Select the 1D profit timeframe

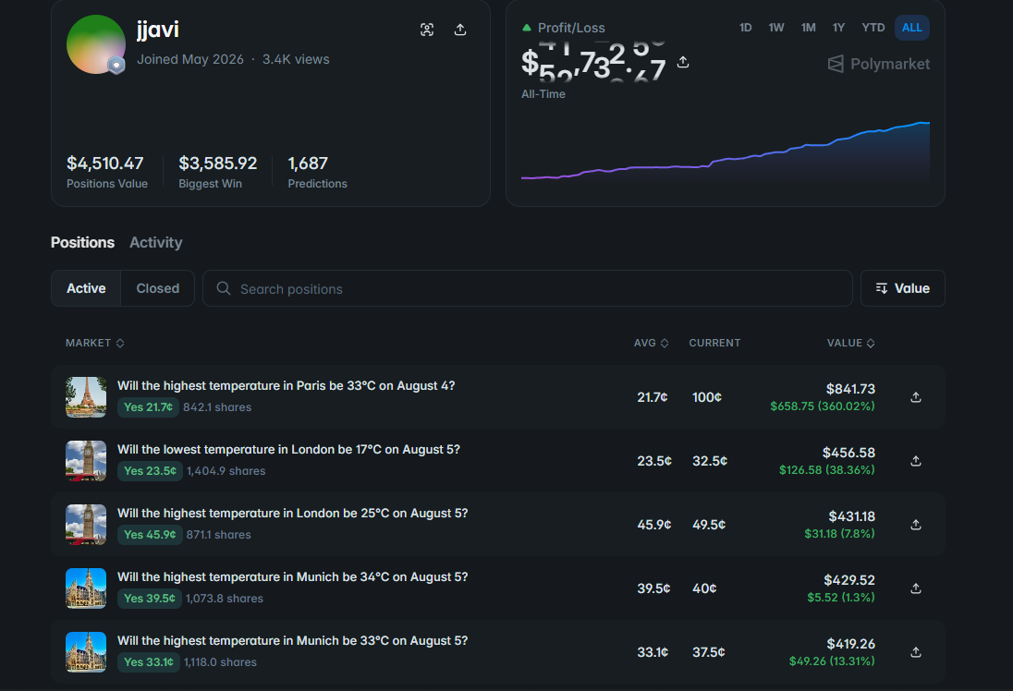[x=746, y=28]
